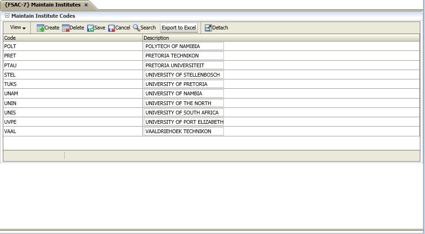
Task: Open Search using the magnifier icon
Action: (136, 28)
